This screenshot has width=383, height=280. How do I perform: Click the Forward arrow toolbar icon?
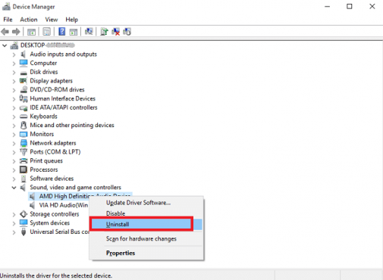(x=16, y=32)
